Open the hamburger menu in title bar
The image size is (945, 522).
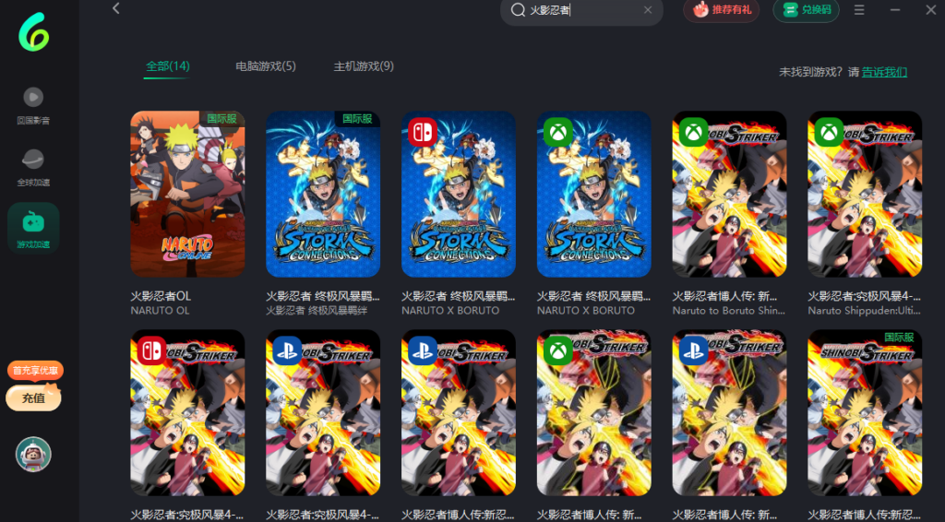click(859, 10)
